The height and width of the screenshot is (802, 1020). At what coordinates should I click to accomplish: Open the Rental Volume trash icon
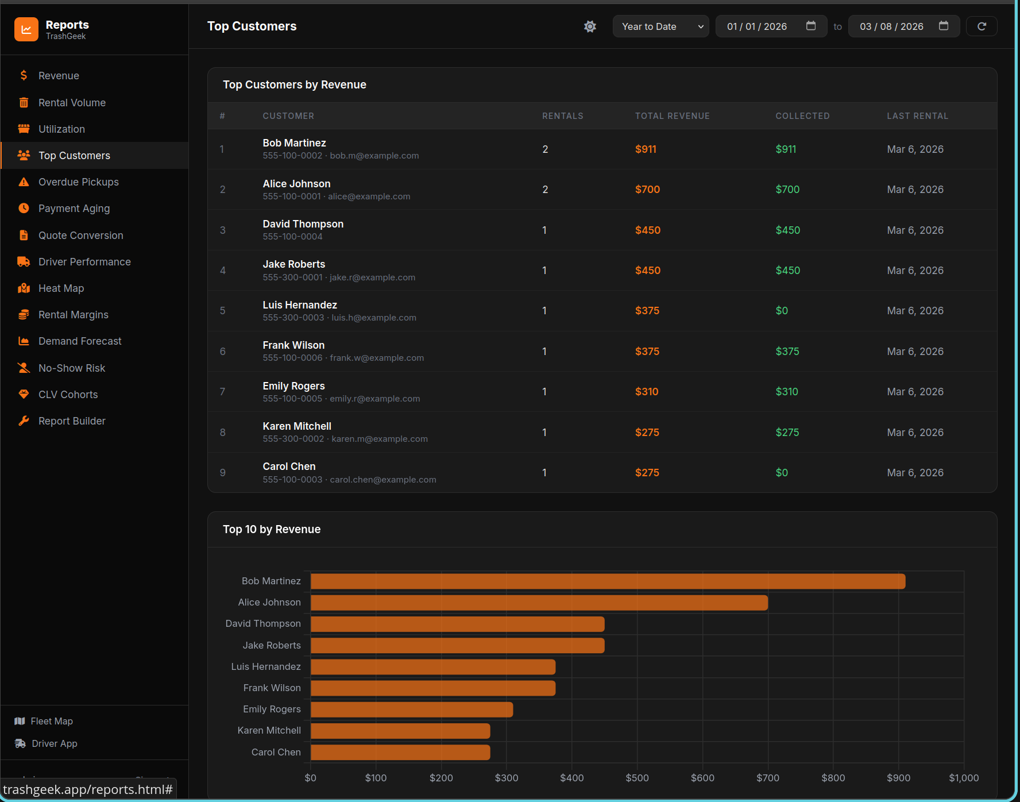coord(24,102)
